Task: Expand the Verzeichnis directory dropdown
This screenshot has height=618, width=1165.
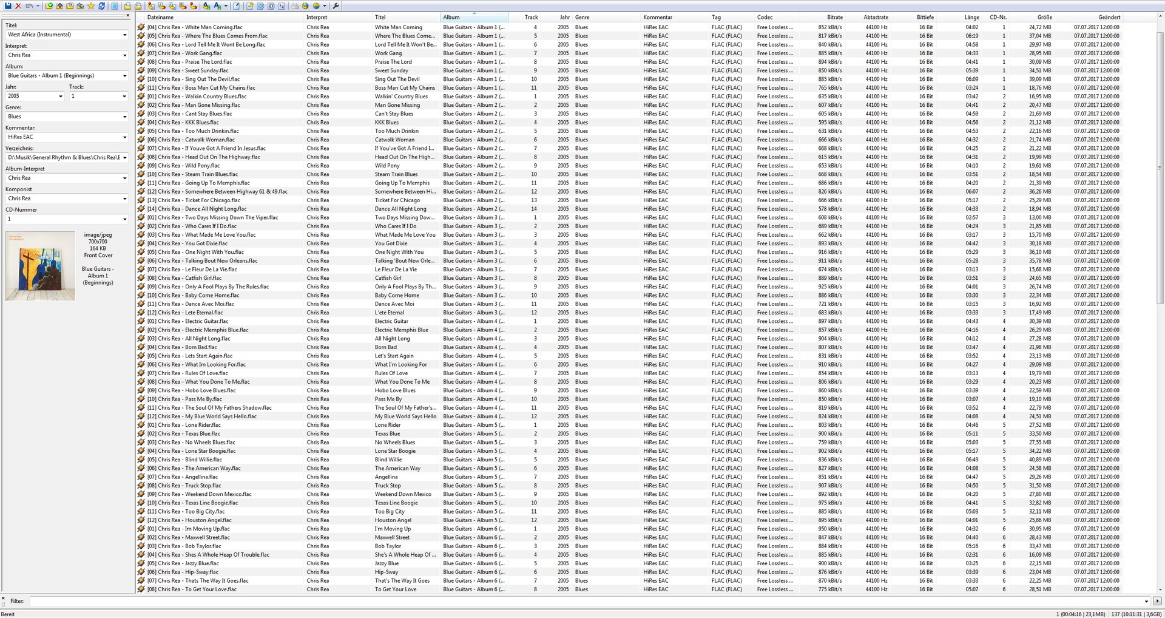Action: [x=124, y=158]
